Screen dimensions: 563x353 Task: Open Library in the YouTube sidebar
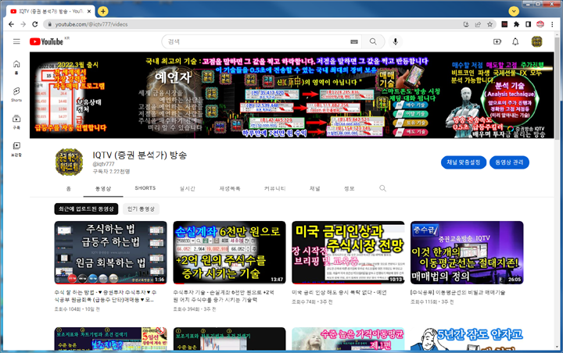[x=16, y=149]
